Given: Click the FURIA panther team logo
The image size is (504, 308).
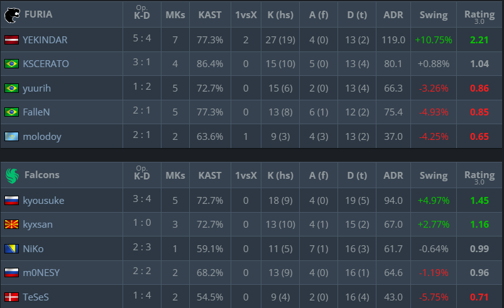Looking at the screenshot, I should [x=11, y=14].
